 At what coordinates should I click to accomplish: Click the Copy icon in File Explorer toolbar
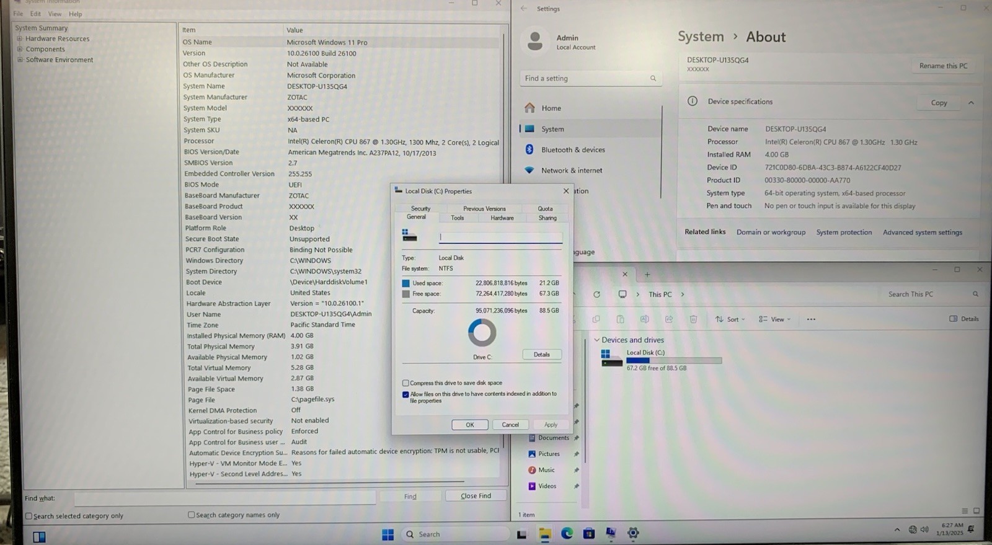[596, 319]
